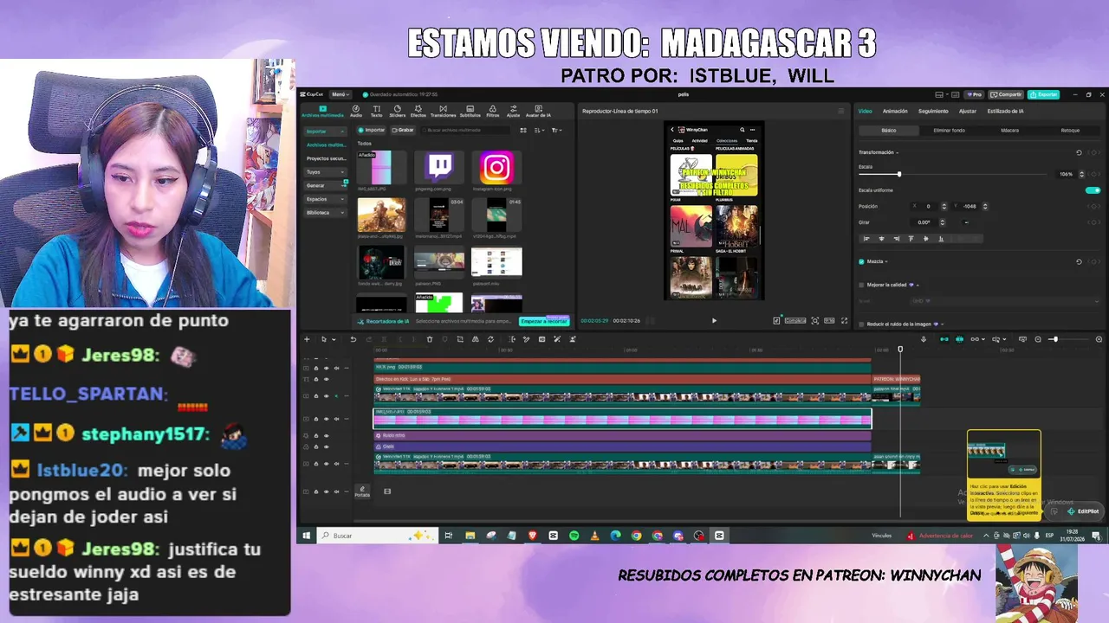This screenshot has width=1109, height=623.
Task: Expand the Biblioteca sidebar section
Action: (325, 212)
